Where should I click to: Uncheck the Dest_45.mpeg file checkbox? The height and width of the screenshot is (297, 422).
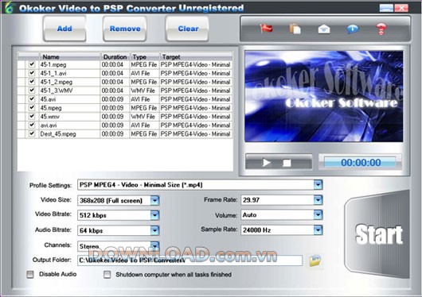(x=32, y=133)
